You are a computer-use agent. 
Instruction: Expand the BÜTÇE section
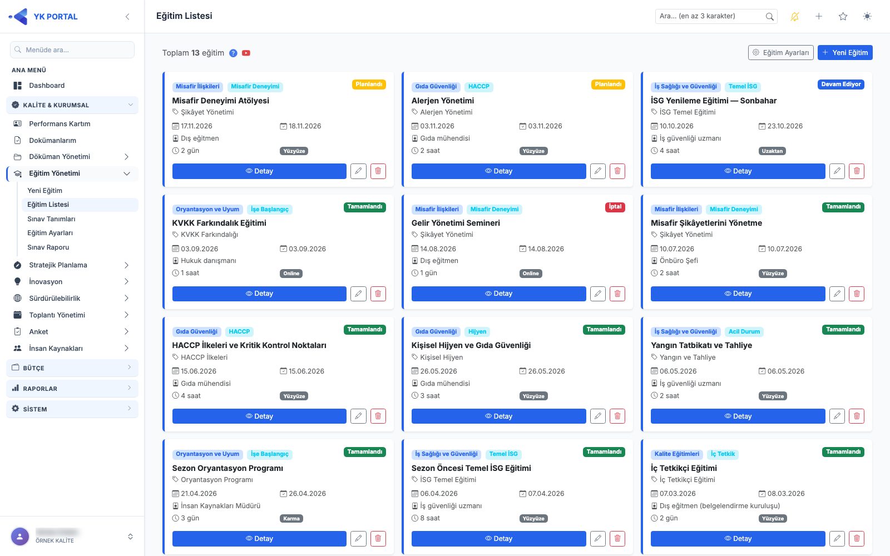tap(72, 368)
